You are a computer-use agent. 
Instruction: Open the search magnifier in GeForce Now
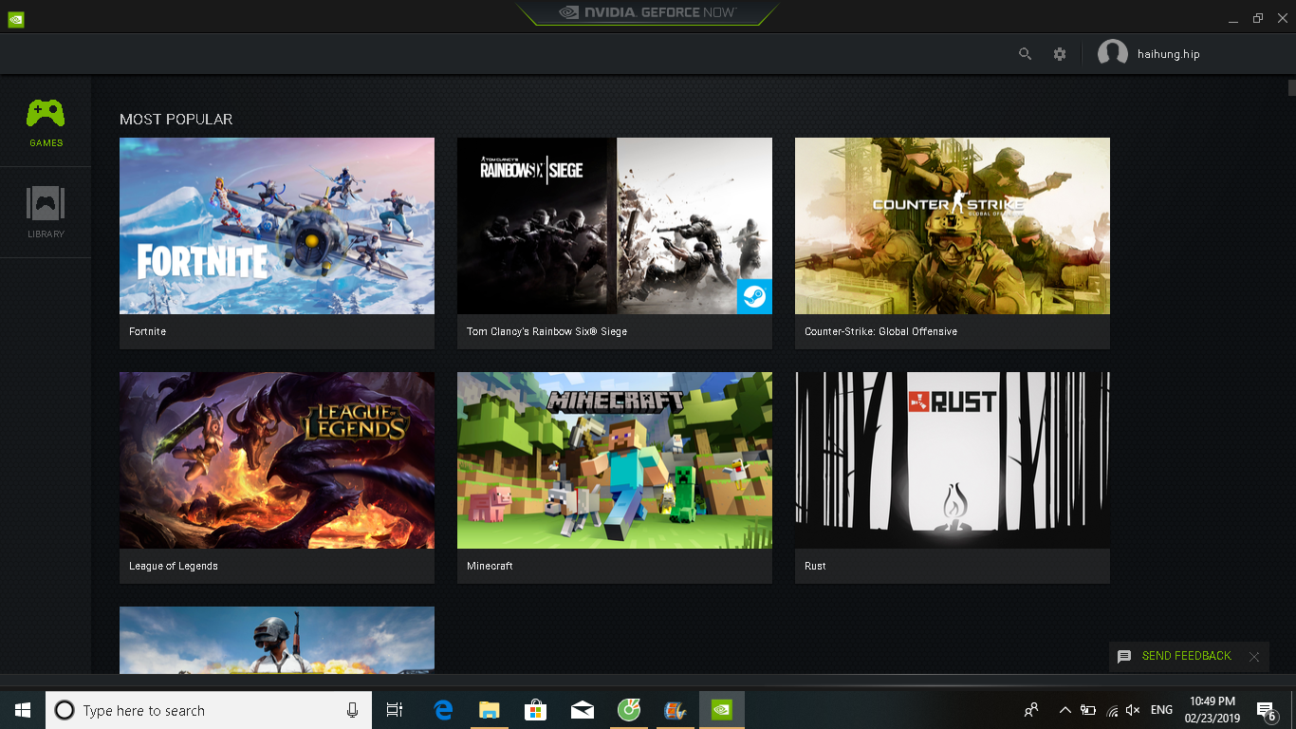click(1025, 54)
